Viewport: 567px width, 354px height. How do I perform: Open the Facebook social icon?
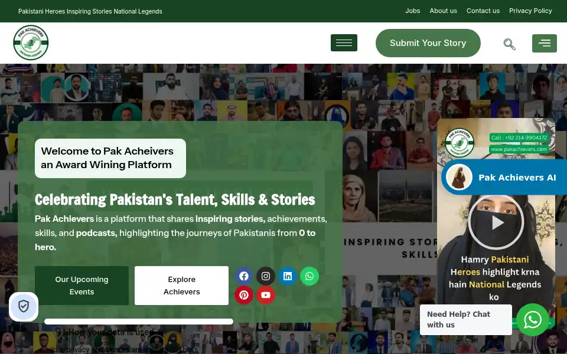tap(244, 276)
